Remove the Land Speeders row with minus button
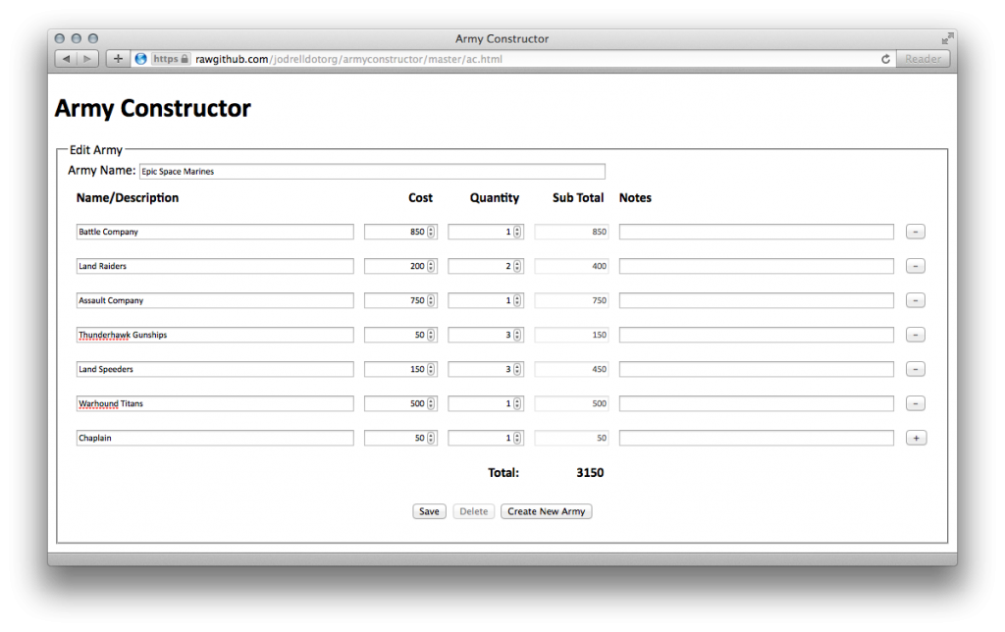The image size is (1005, 632). click(x=916, y=369)
